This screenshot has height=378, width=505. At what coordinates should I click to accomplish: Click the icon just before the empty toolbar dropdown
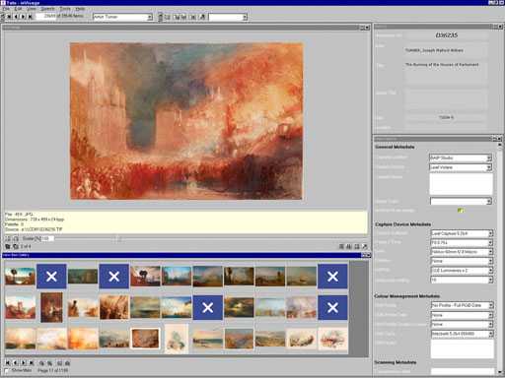(202, 17)
